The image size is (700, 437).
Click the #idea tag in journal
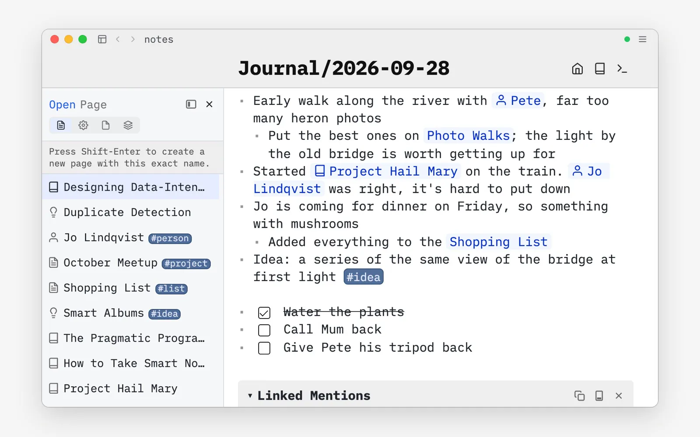tap(364, 277)
